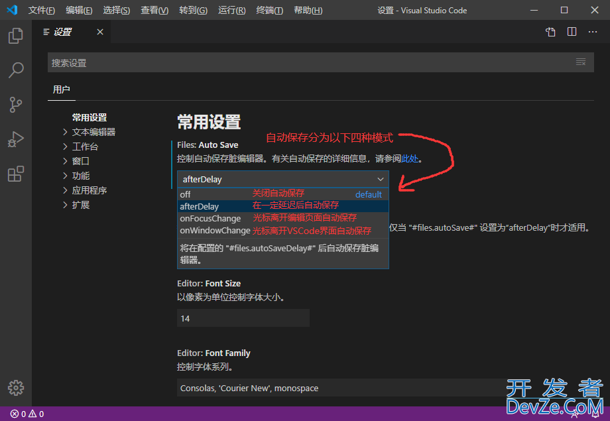Expand the 工作台 tree section
Image resolution: width=610 pixels, height=421 pixels.
80,147
